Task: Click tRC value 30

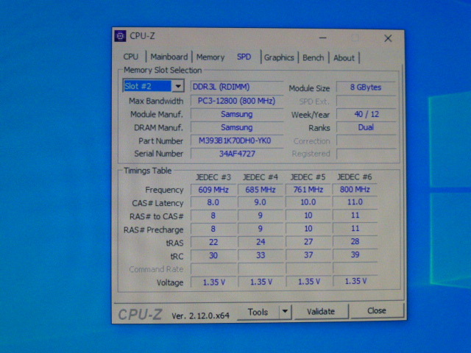Action: [x=213, y=255]
